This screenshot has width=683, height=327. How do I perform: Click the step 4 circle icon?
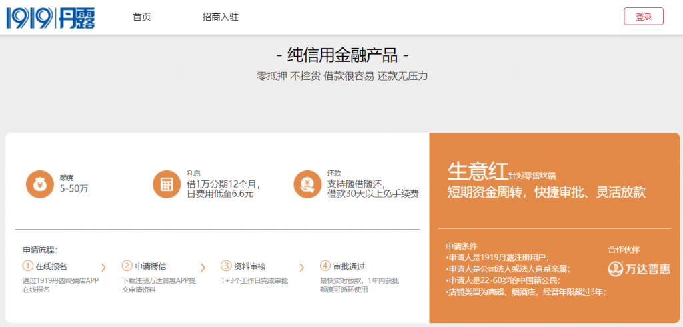(325, 266)
